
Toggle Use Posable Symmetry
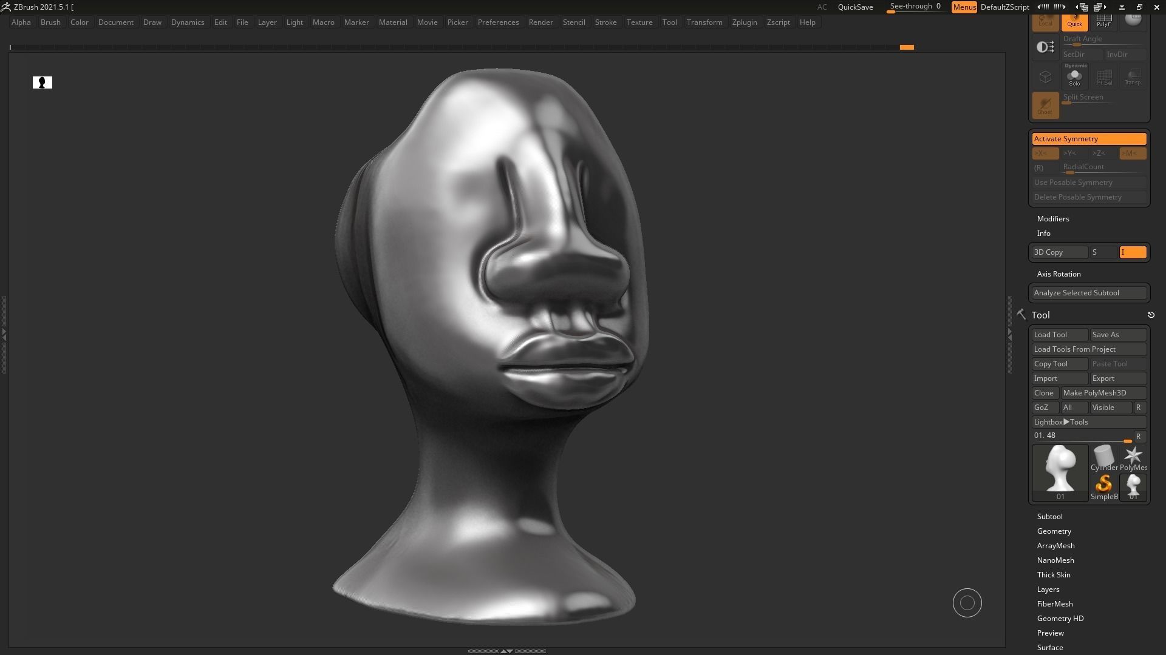pyautogui.click(x=1089, y=183)
